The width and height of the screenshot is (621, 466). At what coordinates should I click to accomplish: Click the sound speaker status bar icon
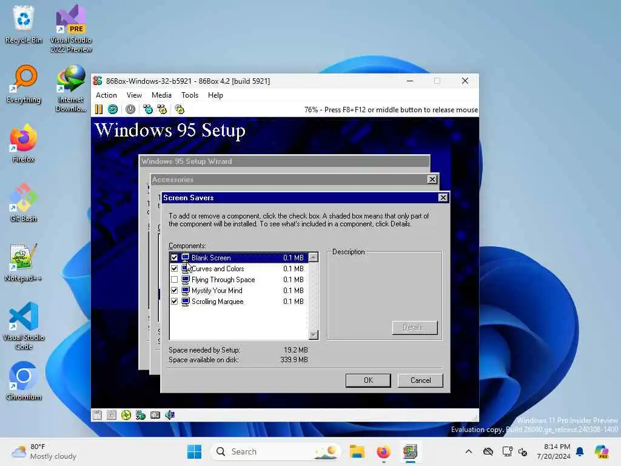170,415
